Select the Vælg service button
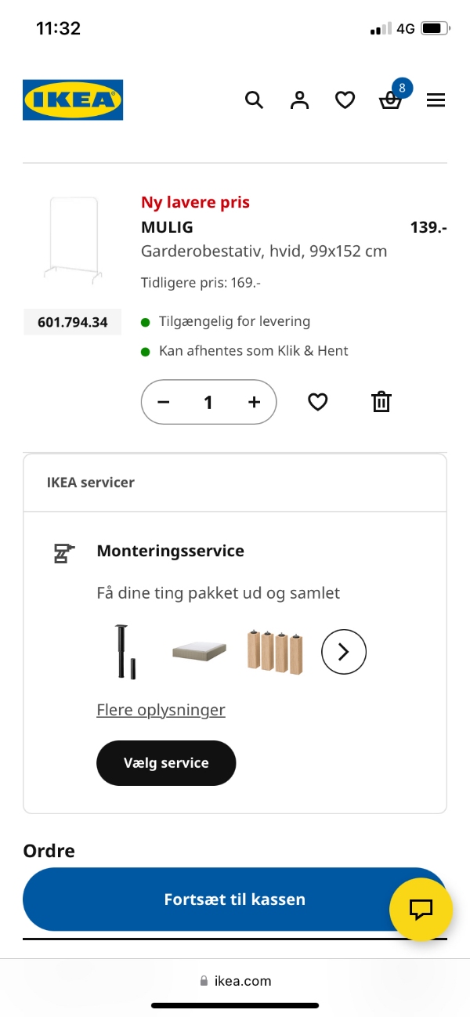The image size is (470, 1017). [166, 762]
